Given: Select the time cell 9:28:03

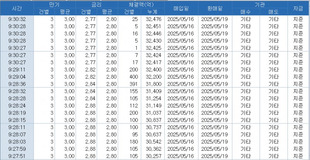Looking at the screenshot, I should (x=17, y=142).
